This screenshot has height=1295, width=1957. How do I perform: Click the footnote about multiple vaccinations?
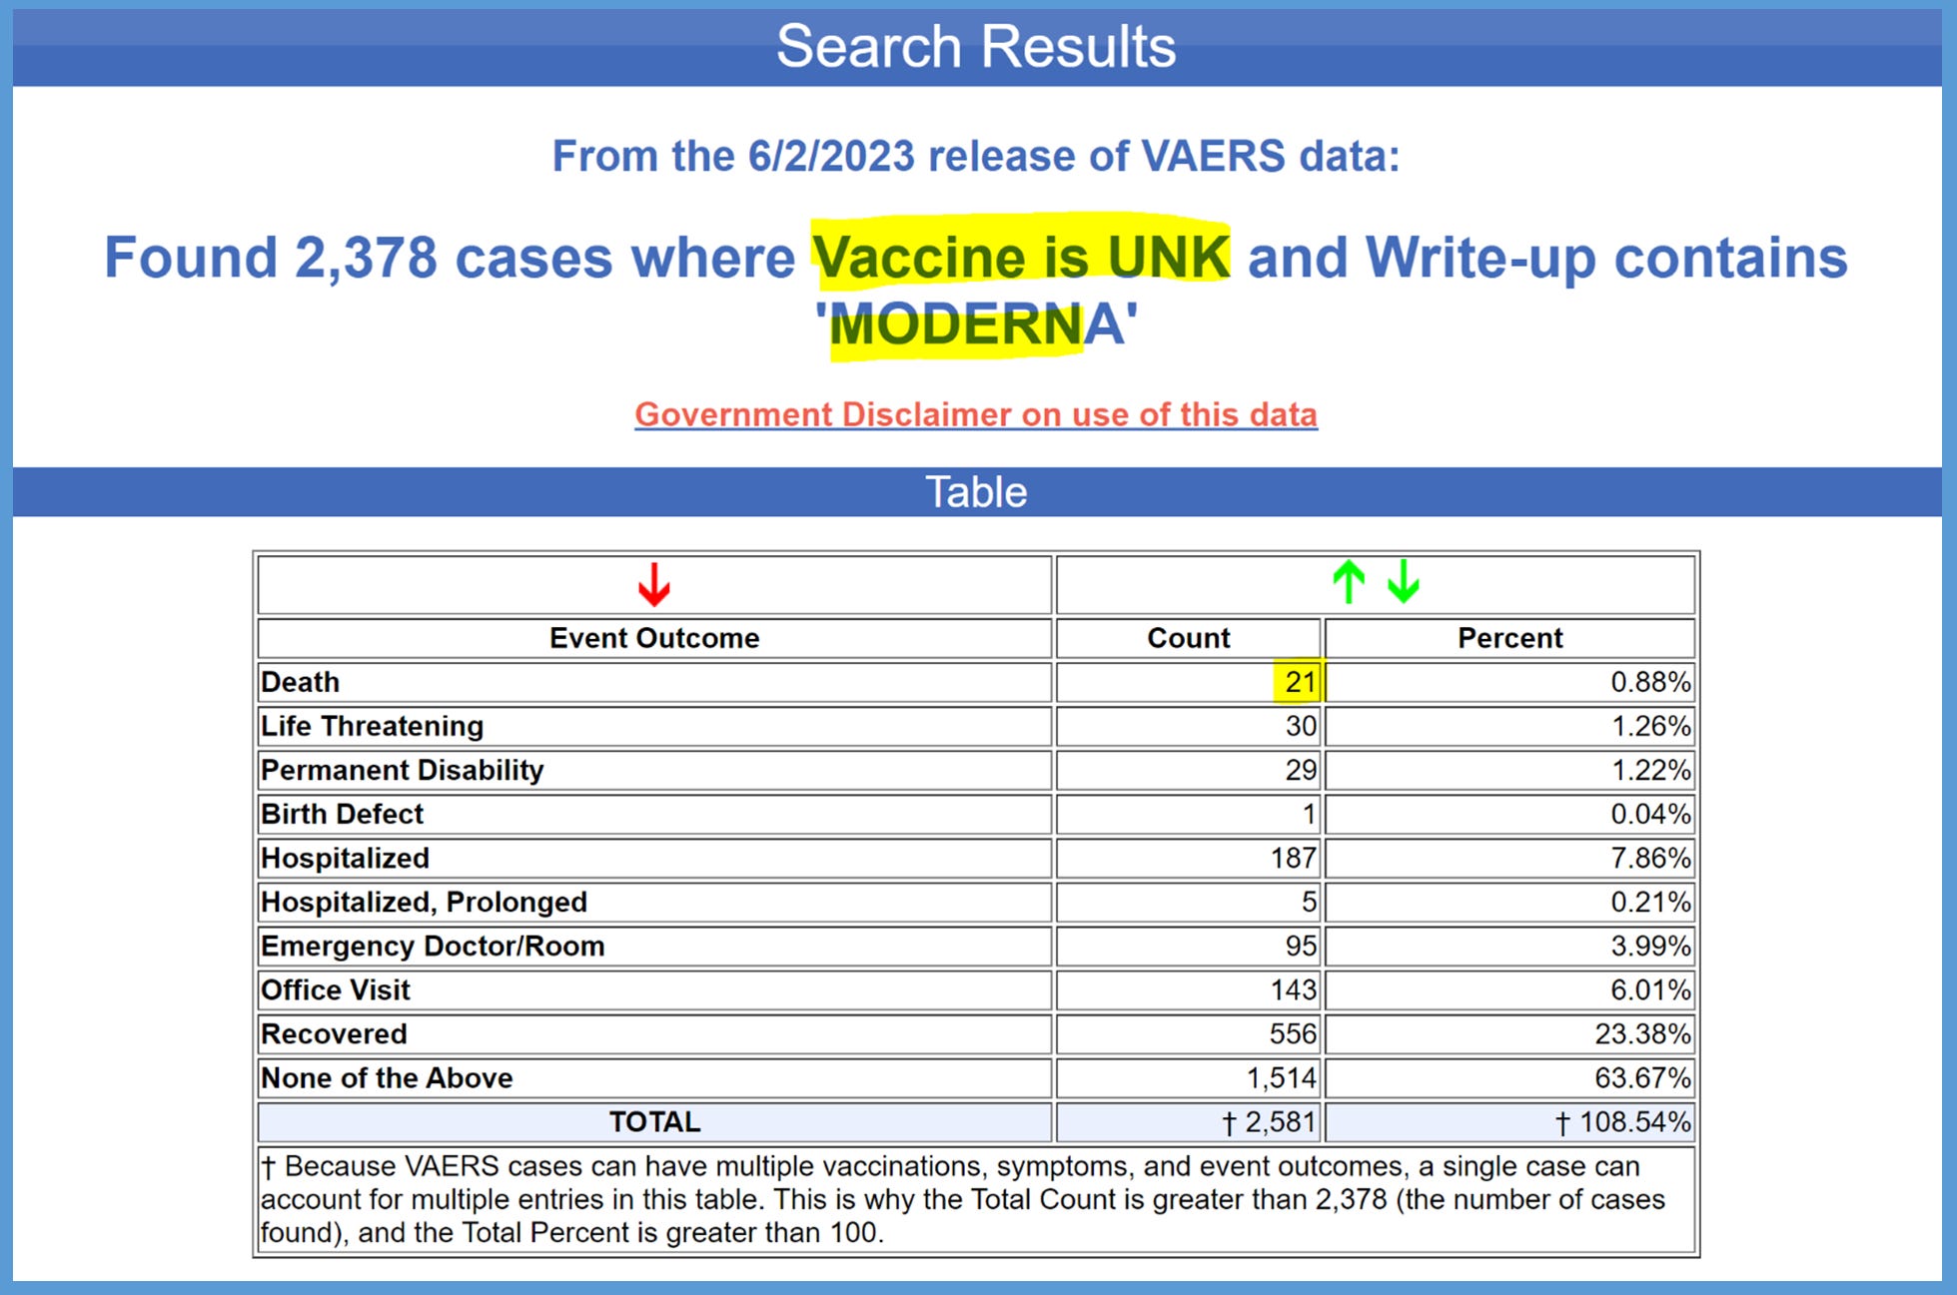976,1199
